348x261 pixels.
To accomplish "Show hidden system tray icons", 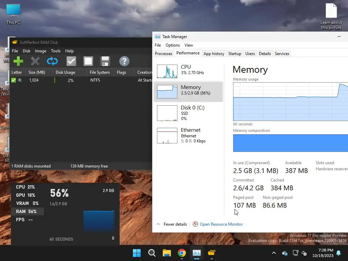I will 274,253.
